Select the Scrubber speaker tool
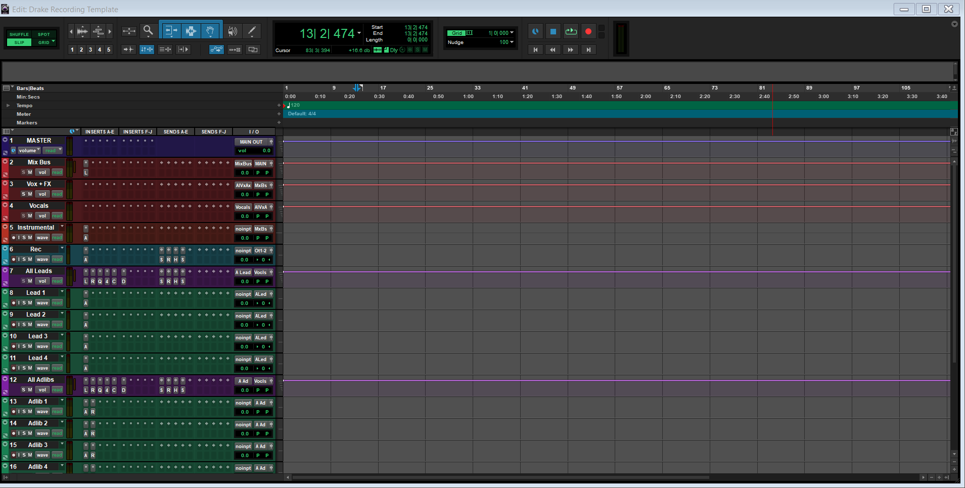 pos(232,31)
